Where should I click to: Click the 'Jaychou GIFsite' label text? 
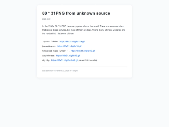click(x=50, y=42)
